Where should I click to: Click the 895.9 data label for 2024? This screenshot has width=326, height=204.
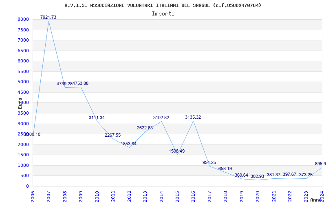click(x=320, y=164)
